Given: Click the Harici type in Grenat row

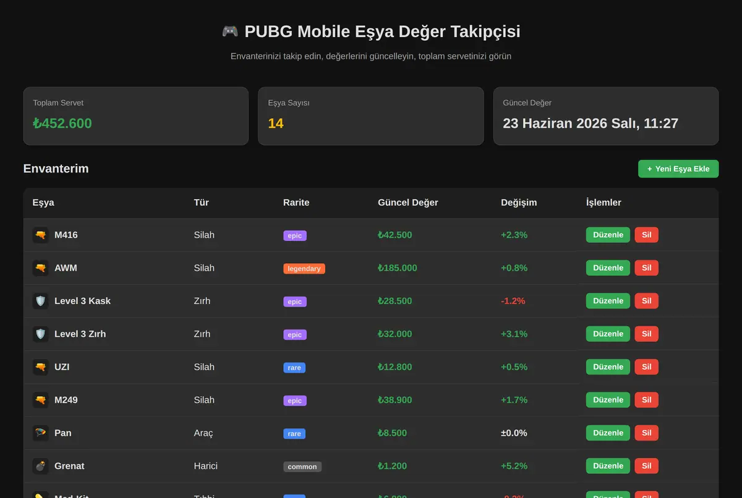Looking at the screenshot, I should (206, 466).
